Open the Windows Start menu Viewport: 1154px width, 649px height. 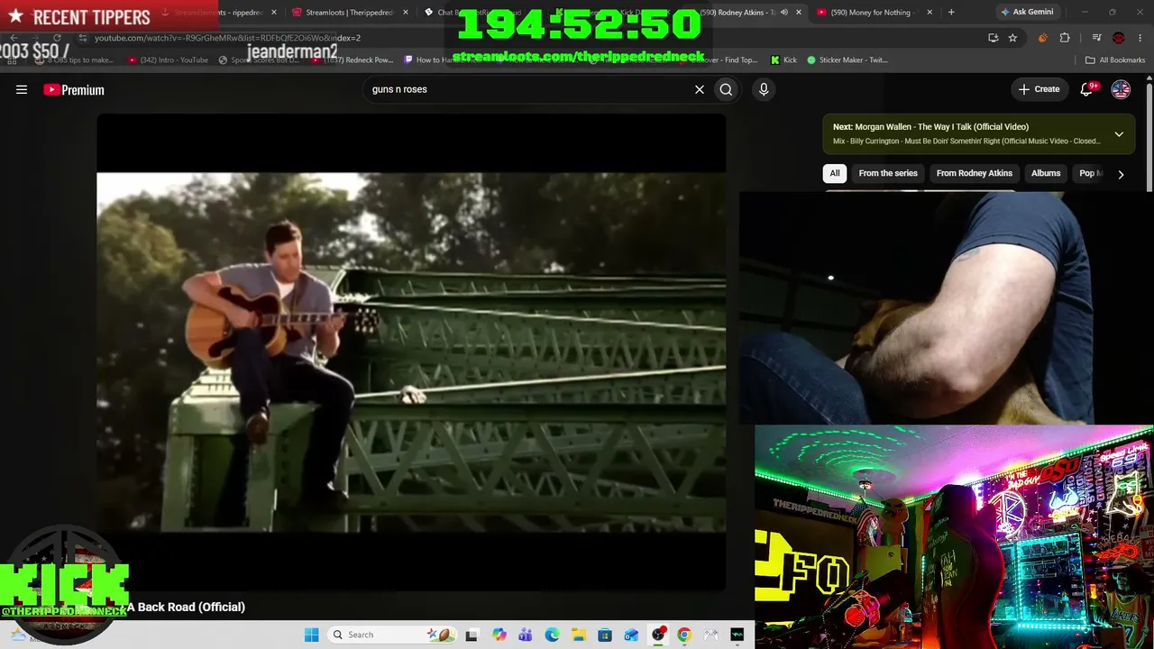[x=312, y=635]
